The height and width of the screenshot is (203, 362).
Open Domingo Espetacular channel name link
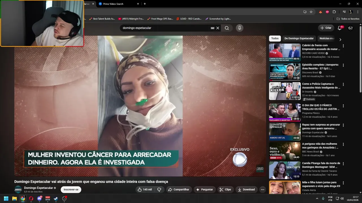38,188
